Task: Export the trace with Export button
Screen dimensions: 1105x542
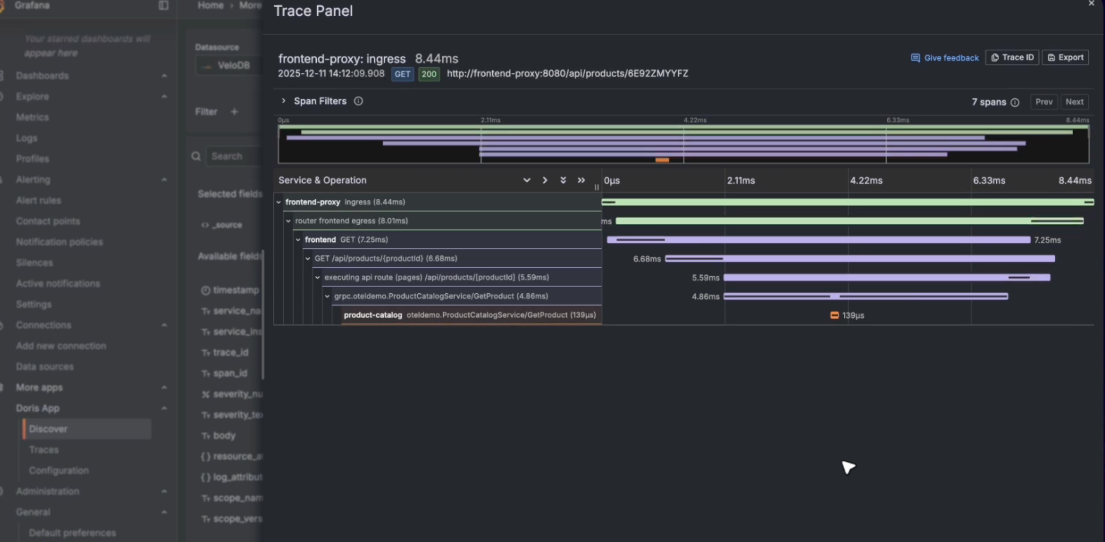Action: pos(1066,57)
